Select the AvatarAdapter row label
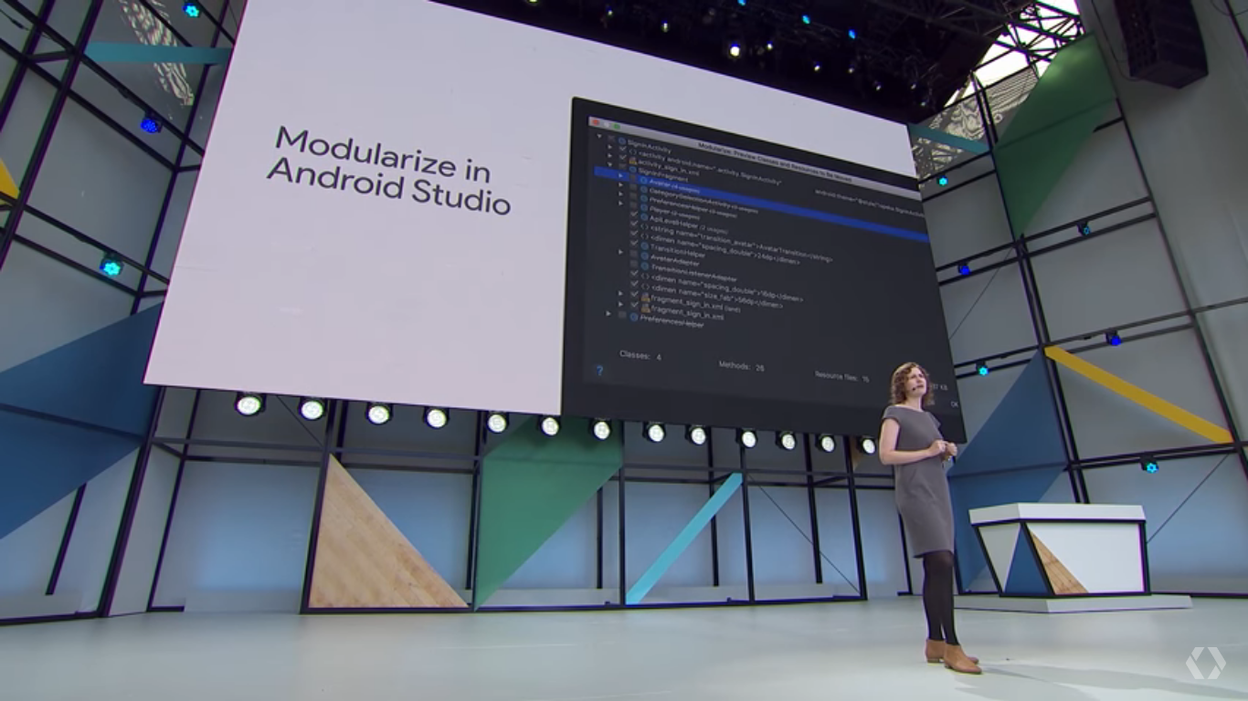1248x701 pixels. point(674,260)
